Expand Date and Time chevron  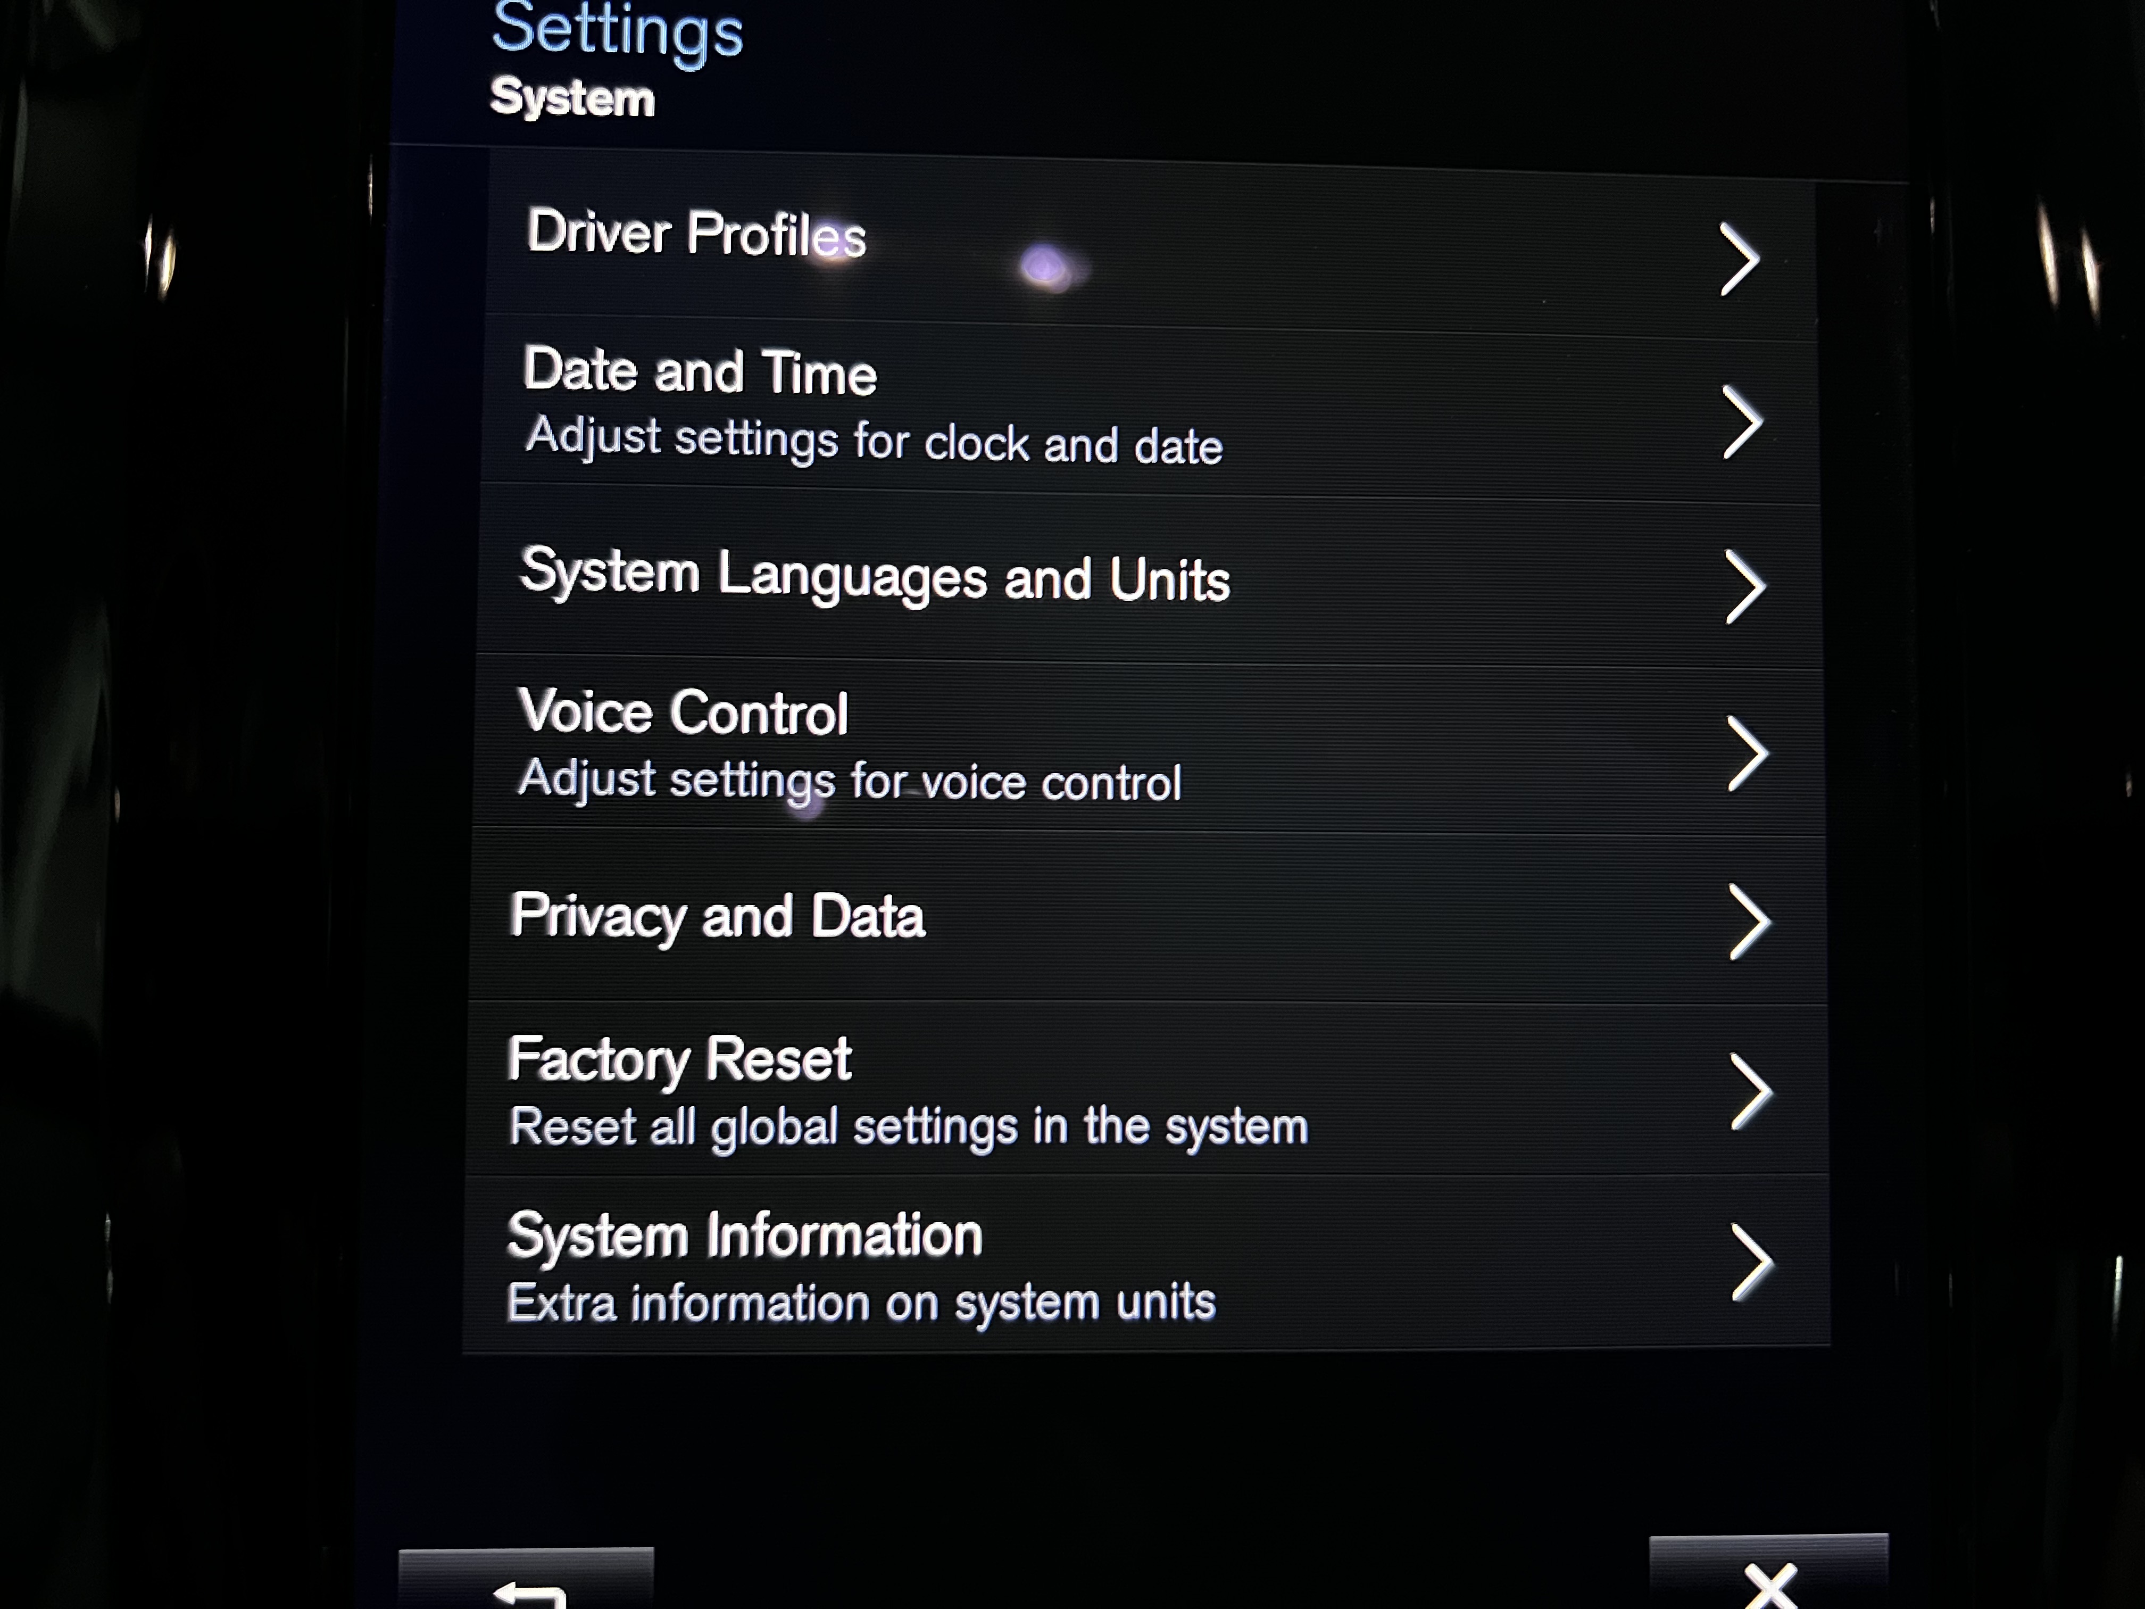tap(1743, 422)
